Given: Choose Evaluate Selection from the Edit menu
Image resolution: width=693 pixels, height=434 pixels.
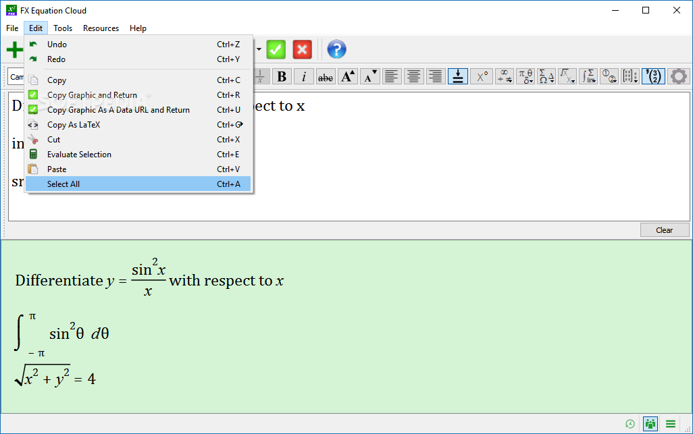Looking at the screenshot, I should point(138,154).
